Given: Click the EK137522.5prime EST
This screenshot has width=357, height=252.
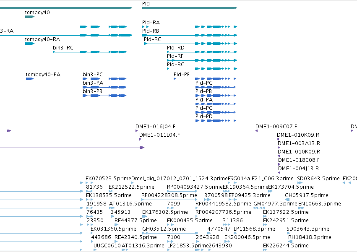Looking at the screenshot, I should coord(265,216).
